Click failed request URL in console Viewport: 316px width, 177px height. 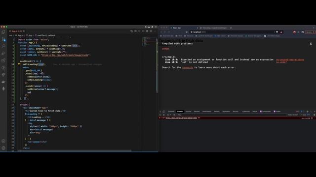tap(181, 118)
